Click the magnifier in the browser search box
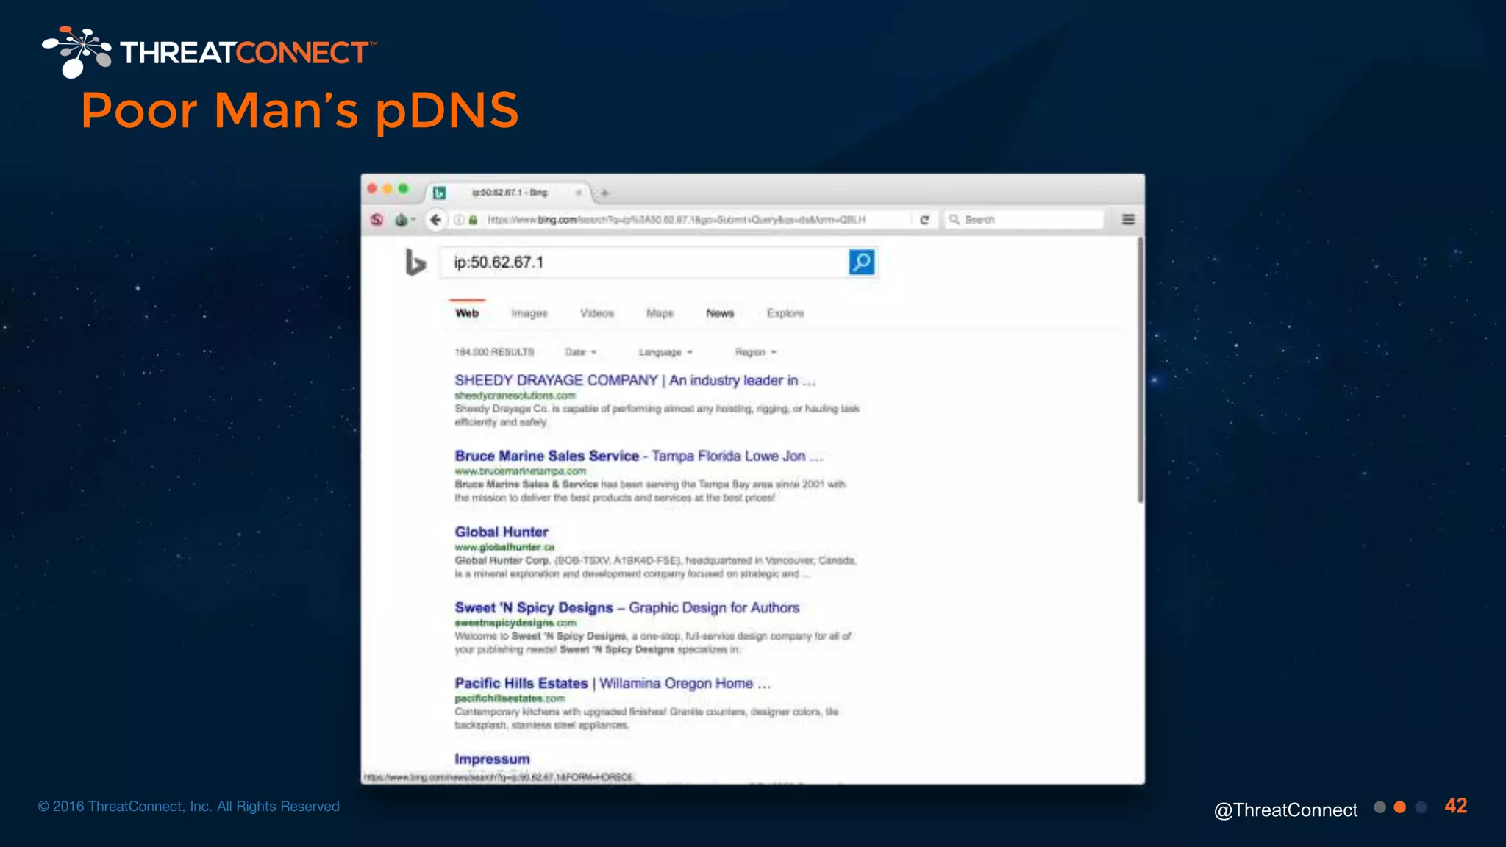Screen dimensions: 1506x847 954,219
